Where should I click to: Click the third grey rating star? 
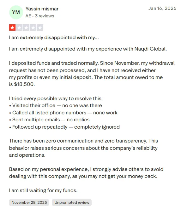point(26,27)
